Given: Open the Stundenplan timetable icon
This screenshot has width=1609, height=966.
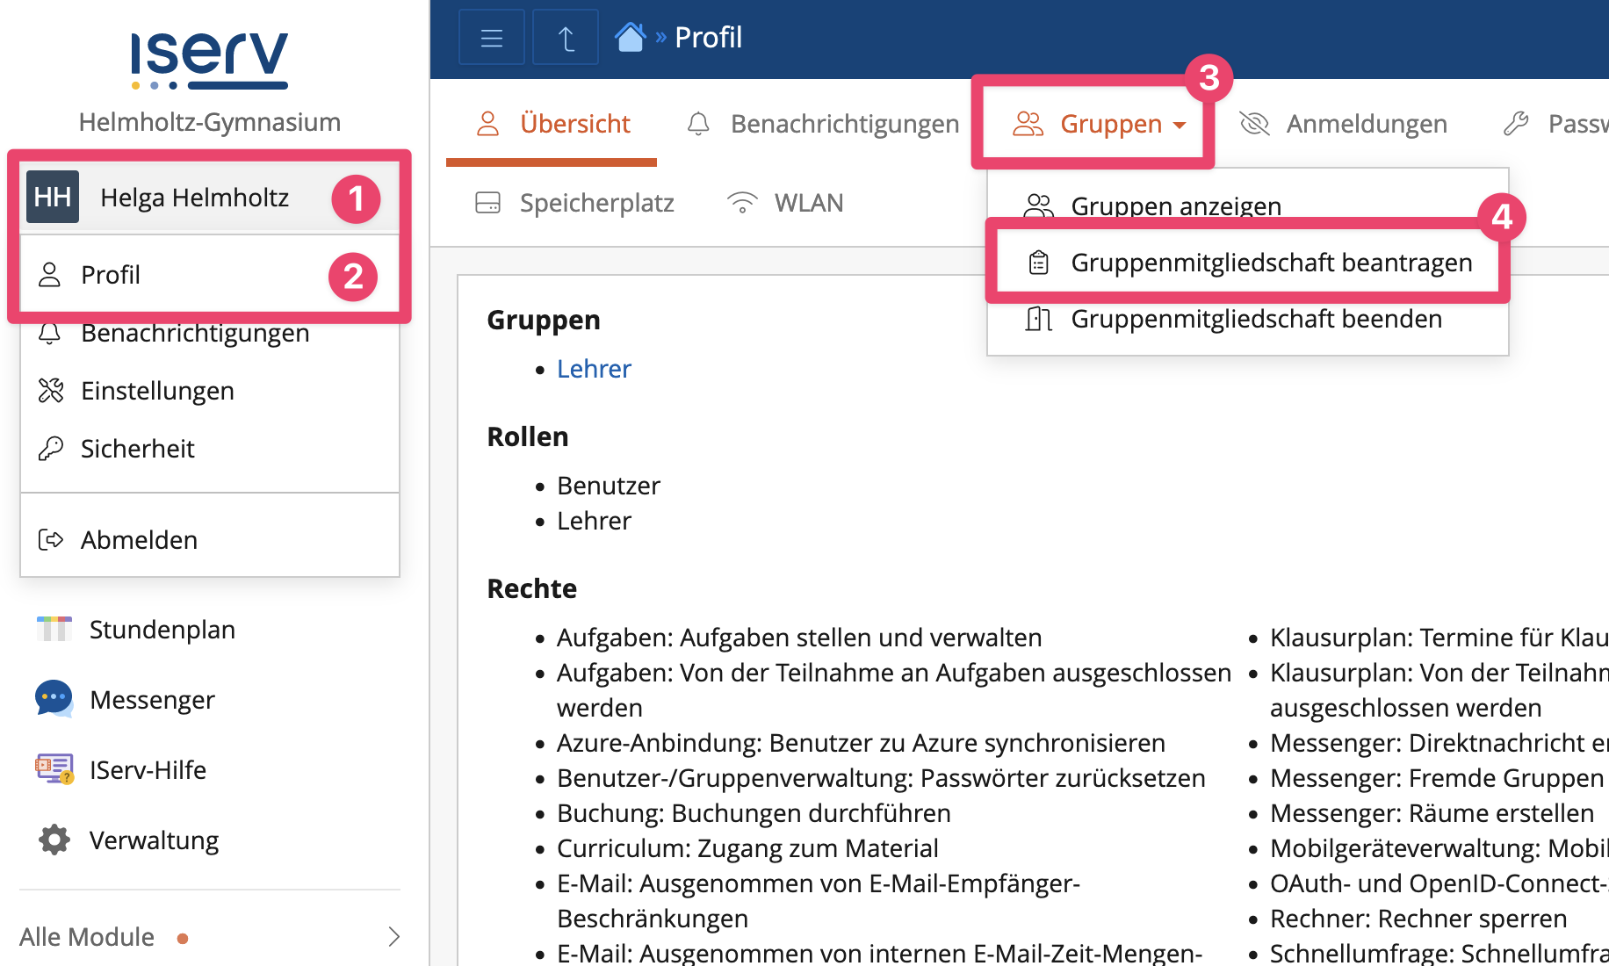Looking at the screenshot, I should point(54,629).
